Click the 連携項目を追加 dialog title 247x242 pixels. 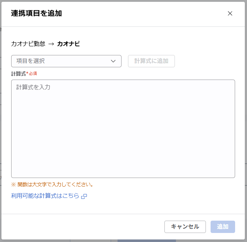pos(36,13)
